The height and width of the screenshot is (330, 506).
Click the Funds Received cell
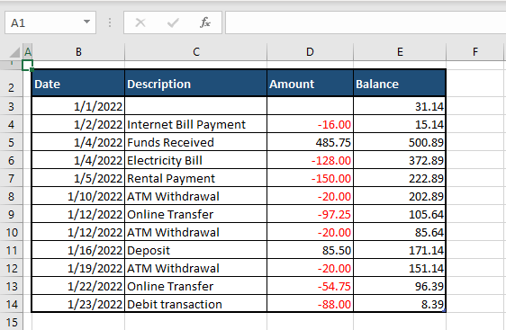coord(196,142)
